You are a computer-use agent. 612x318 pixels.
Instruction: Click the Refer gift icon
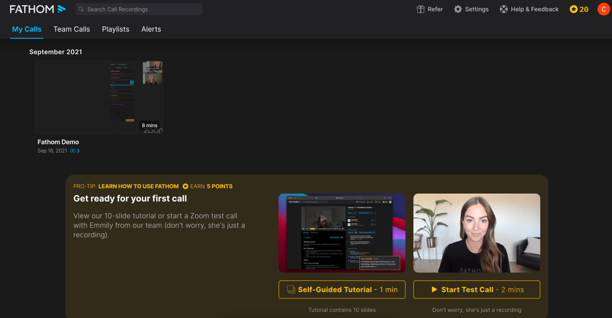[420, 9]
